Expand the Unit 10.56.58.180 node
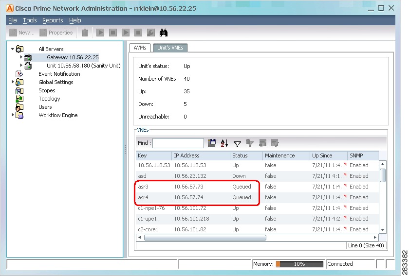The width and height of the screenshot is (409, 276). [21, 65]
